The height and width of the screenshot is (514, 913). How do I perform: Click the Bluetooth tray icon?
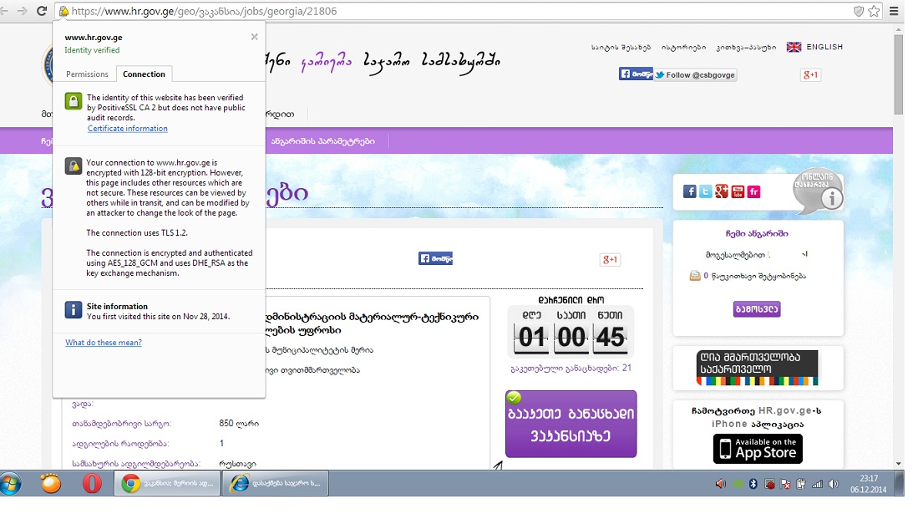753,484
